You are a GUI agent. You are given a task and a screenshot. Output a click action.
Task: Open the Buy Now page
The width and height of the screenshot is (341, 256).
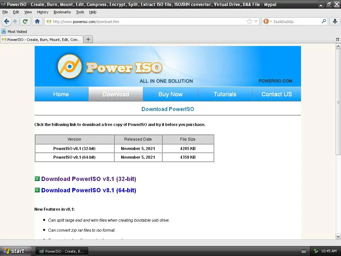pyautogui.click(x=170, y=94)
